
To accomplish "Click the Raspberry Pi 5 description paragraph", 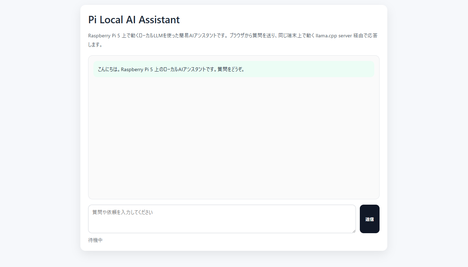I will (x=234, y=40).
